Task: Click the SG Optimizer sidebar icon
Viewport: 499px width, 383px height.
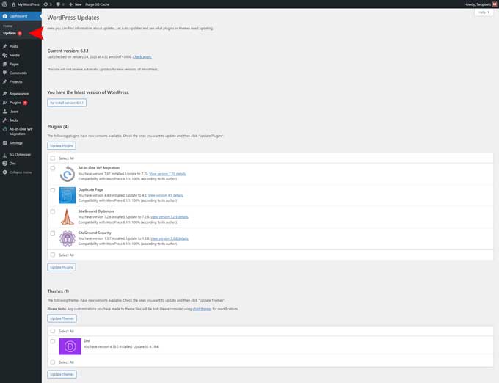Action: pyautogui.click(x=5, y=155)
